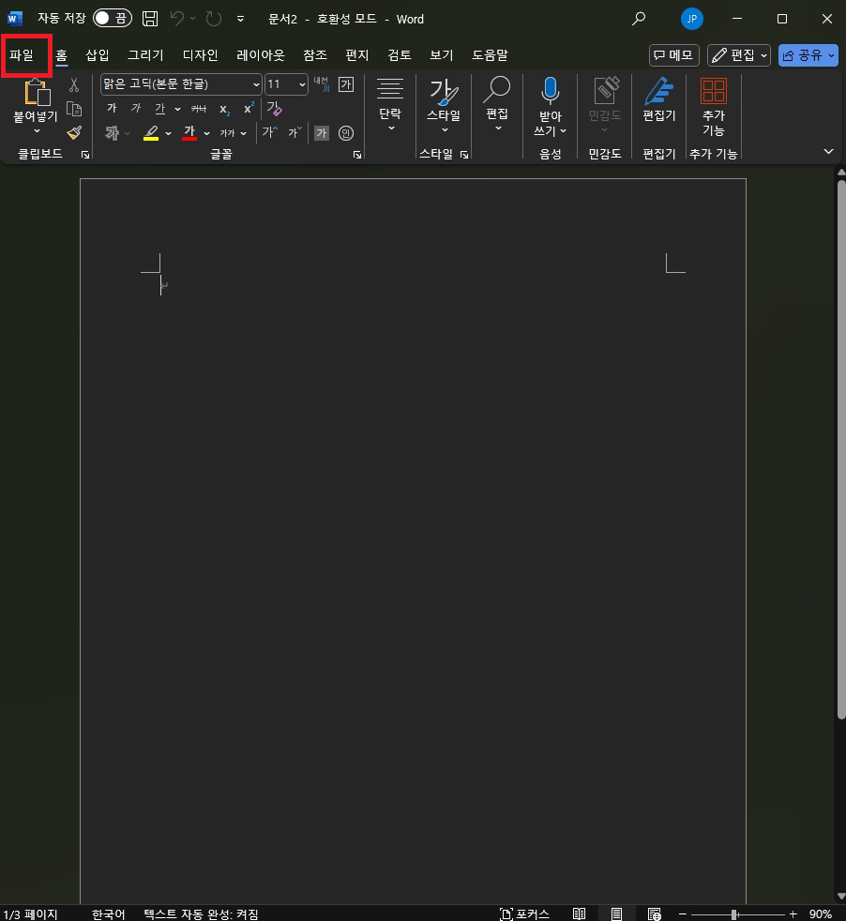Click the Copy icon in clipboard group
846x921 pixels.
click(x=74, y=109)
